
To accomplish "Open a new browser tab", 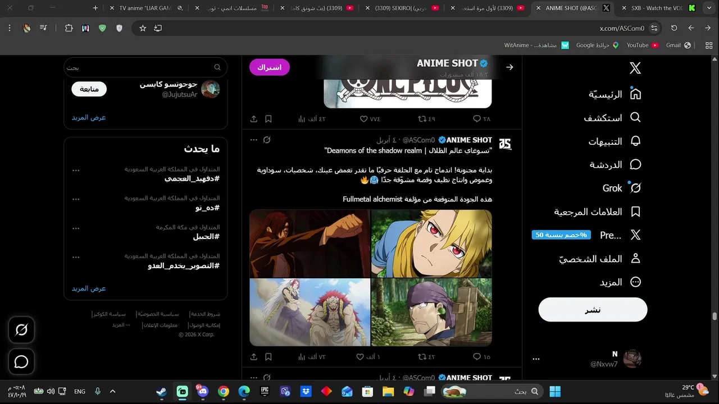I will [95, 8].
